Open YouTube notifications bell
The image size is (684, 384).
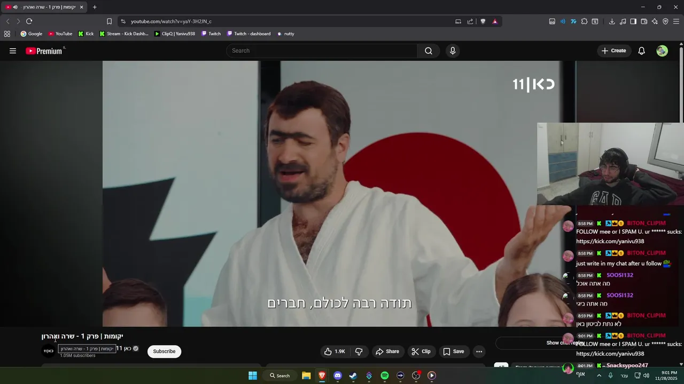point(642,51)
